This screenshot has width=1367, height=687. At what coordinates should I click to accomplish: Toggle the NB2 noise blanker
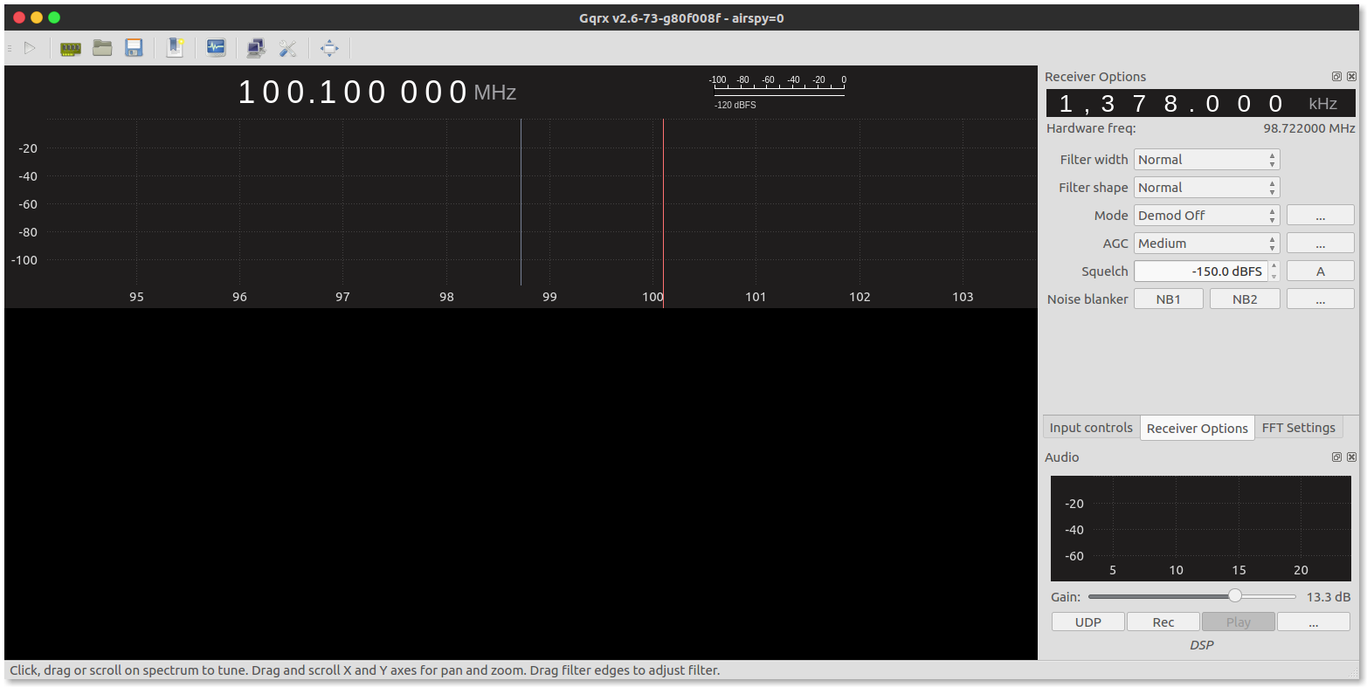pos(1245,299)
